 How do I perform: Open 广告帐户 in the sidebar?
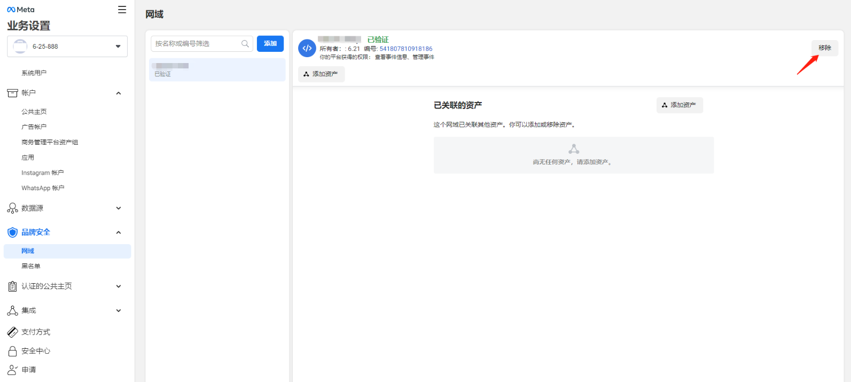pos(34,127)
